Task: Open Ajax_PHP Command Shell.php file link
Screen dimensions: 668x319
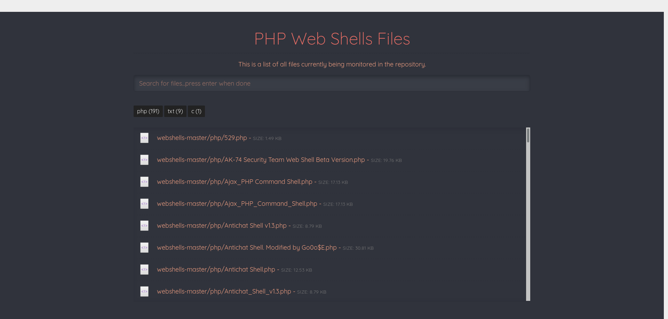Action: (234, 182)
